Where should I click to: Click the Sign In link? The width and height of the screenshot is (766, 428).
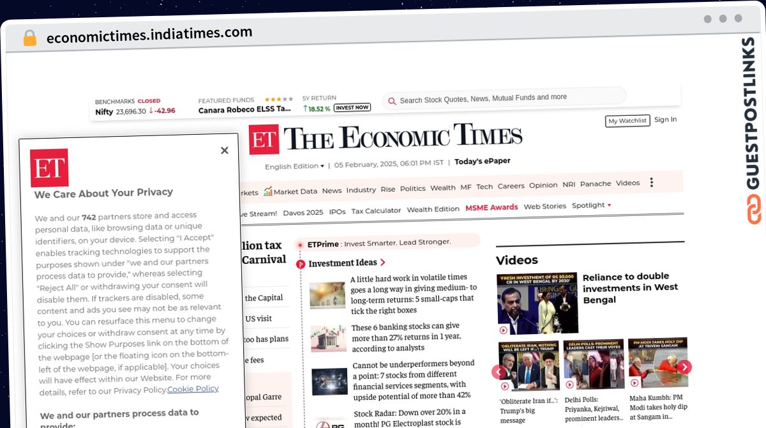[665, 119]
